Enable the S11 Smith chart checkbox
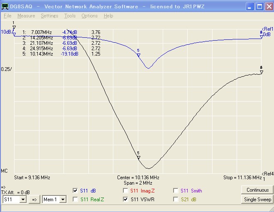The height and width of the screenshot is (212, 274). [x=176, y=190]
